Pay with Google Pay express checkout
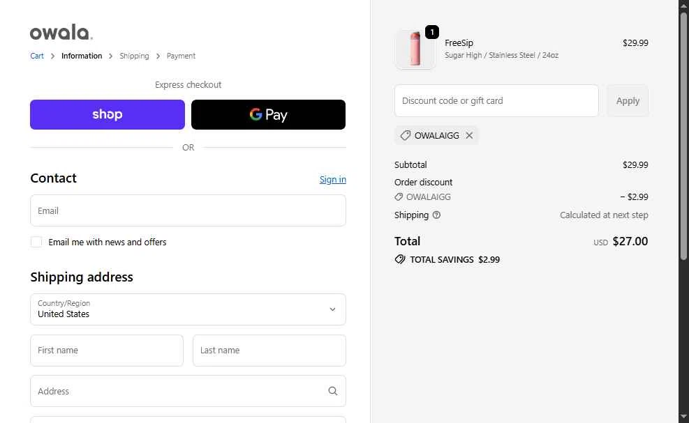The image size is (689, 423). [x=268, y=115]
